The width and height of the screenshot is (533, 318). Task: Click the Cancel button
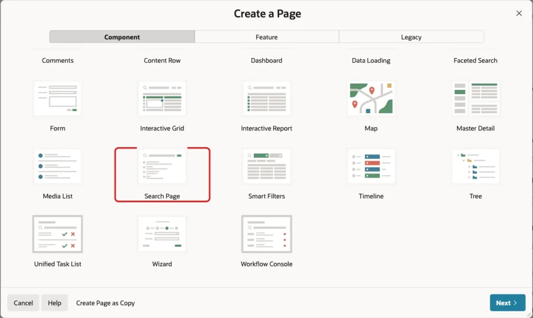[x=23, y=303]
